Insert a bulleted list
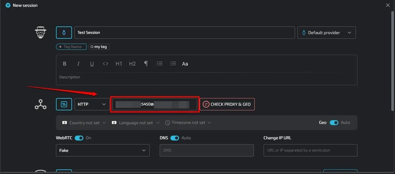The image size is (395, 174). click(x=160, y=64)
